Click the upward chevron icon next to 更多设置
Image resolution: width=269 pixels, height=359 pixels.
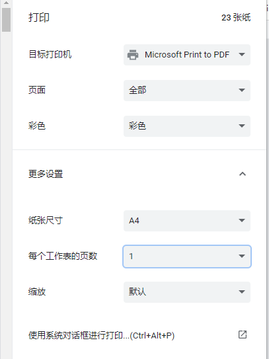(x=243, y=174)
